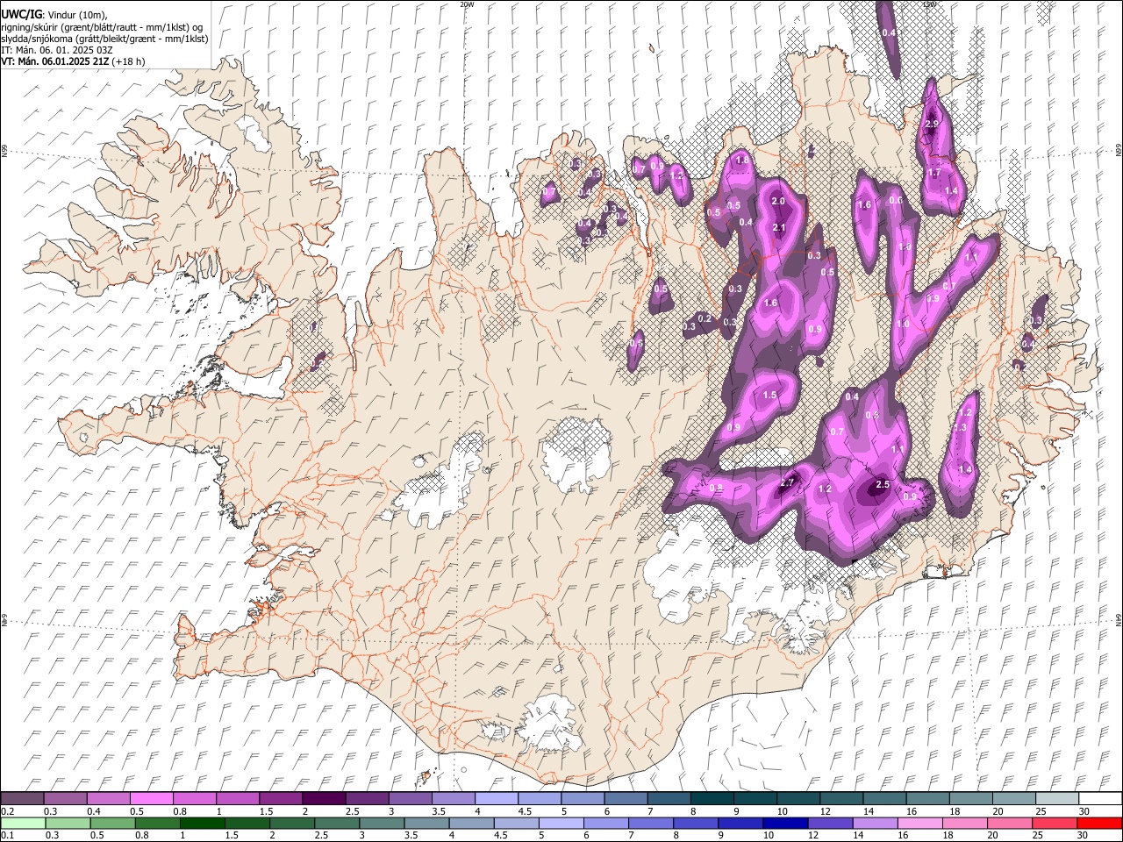Click the 'slydda/snjókoma' legend description line
This screenshot has width=1123, height=842.
tap(104, 39)
